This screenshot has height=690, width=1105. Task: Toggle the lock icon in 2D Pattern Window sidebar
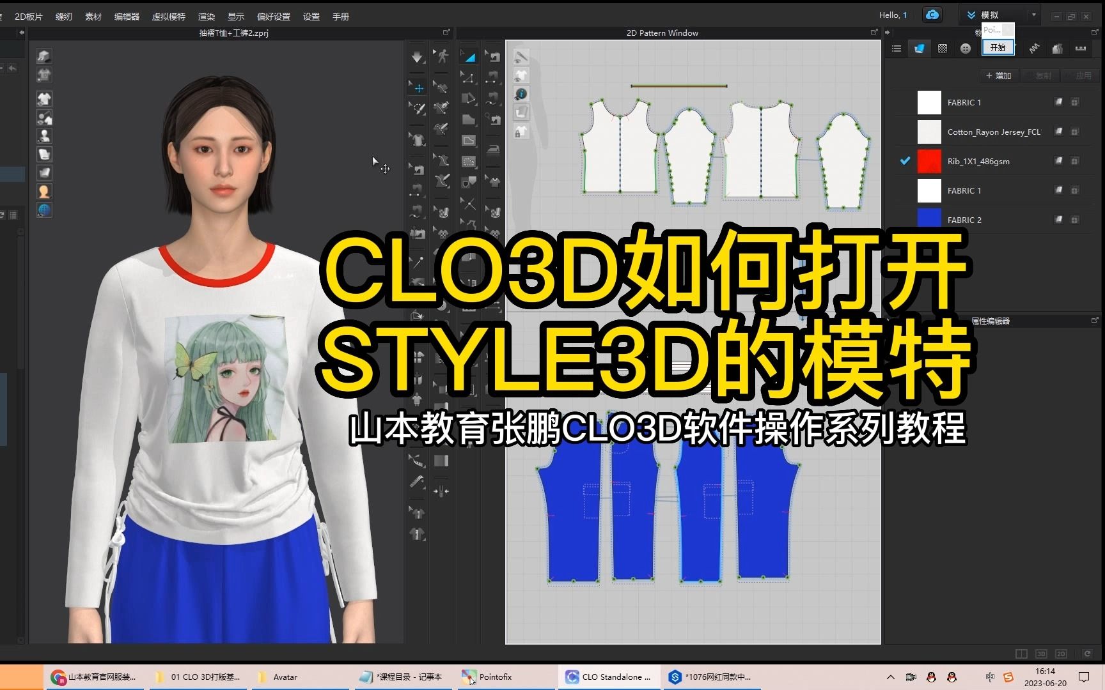[x=522, y=130]
